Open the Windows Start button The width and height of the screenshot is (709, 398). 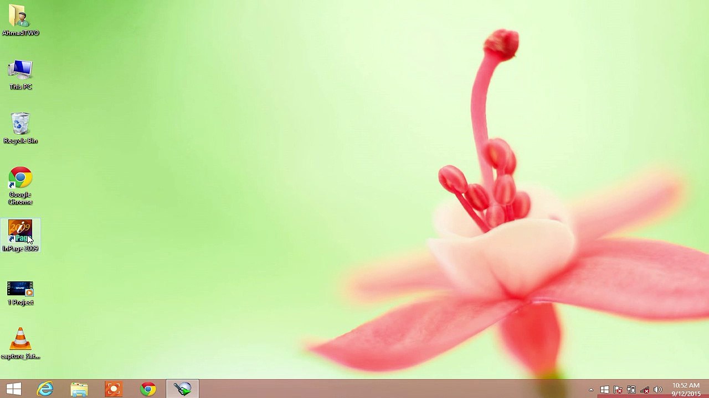click(14, 389)
